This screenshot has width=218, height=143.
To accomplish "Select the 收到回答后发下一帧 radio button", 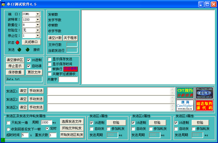I will 9,129.
